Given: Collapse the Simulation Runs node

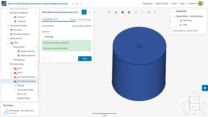Looking at the screenshot, I should click(8, 64).
